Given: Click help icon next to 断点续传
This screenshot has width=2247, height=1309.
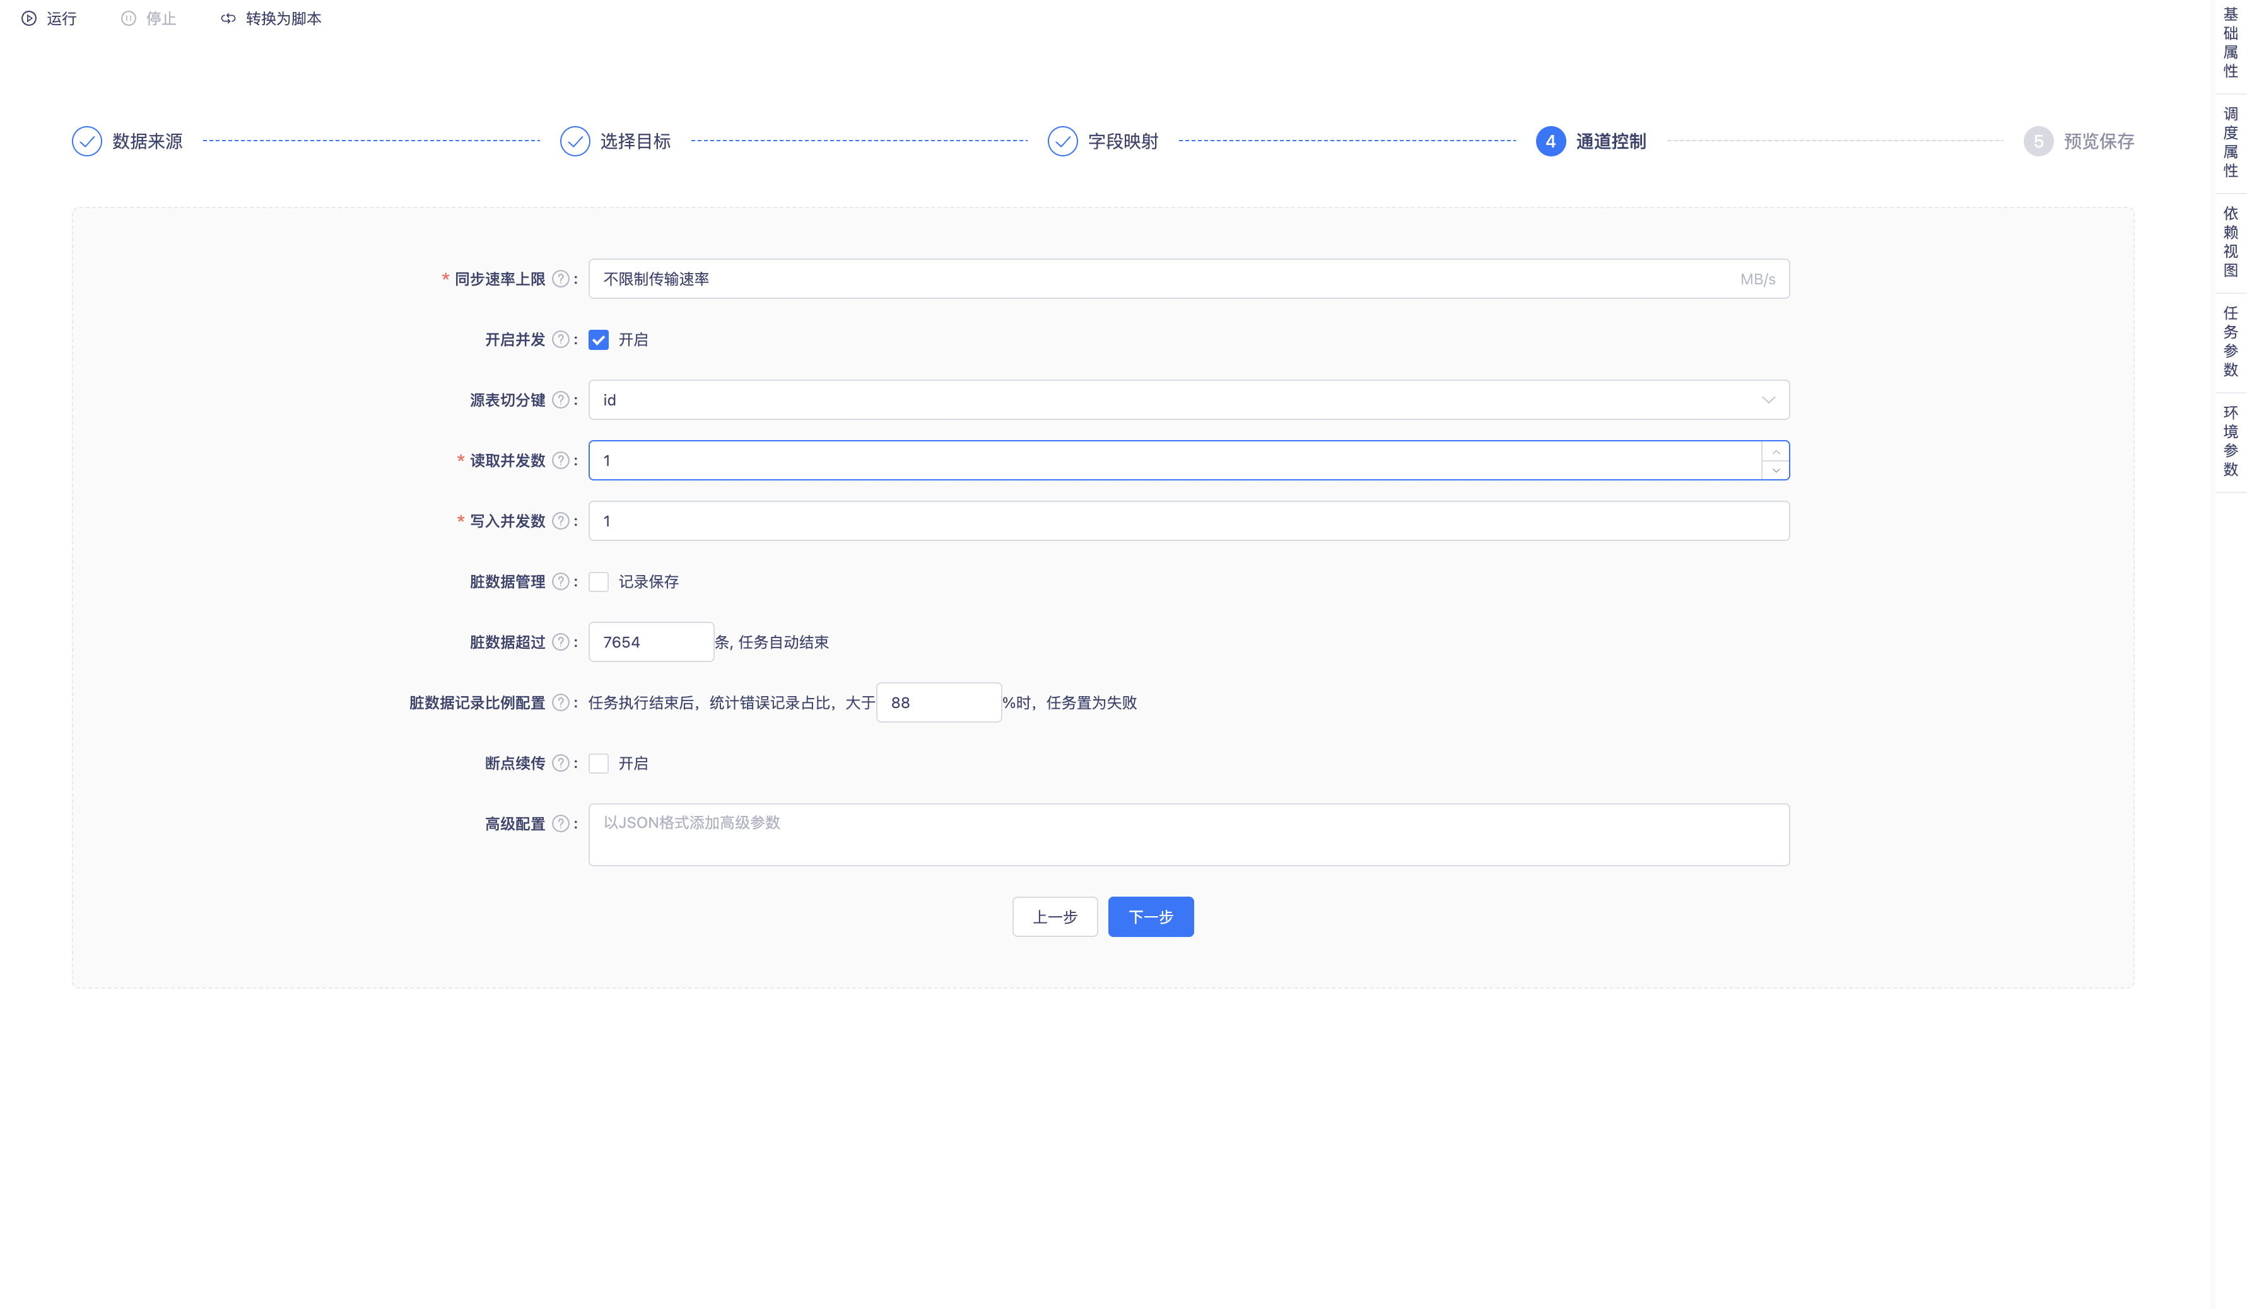Looking at the screenshot, I should coord(560,764).
